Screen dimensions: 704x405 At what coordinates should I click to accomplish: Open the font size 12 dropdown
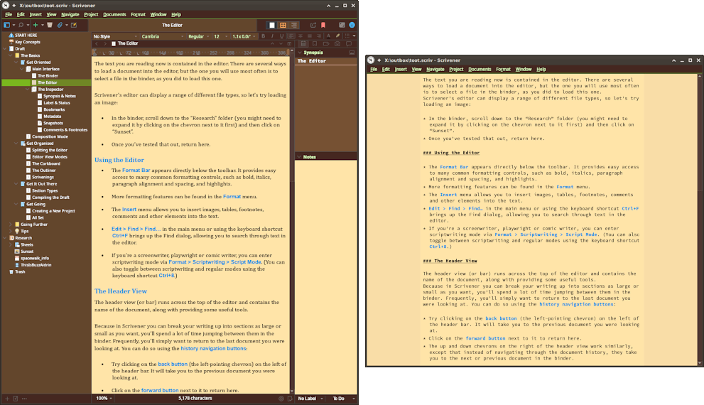coord(220,36)
